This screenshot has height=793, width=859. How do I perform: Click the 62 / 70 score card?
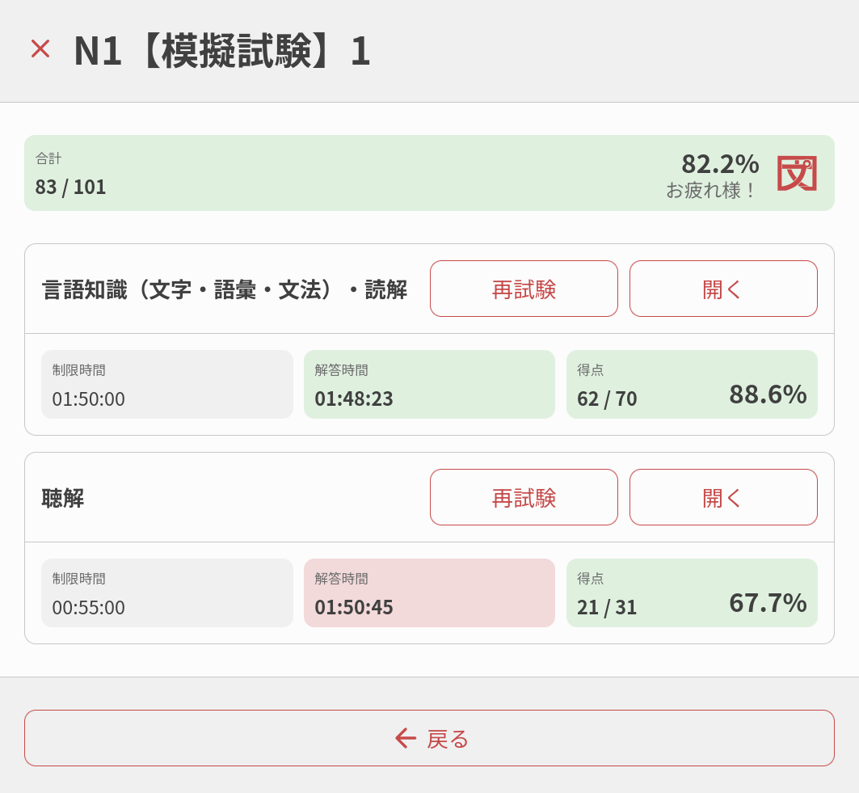pyautogui.click(x=692, y=385)
